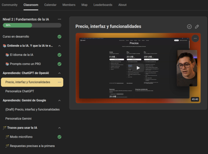Open course options menu beside Nivel 2 title
This screenshot has height=154, width=208.
60,19
